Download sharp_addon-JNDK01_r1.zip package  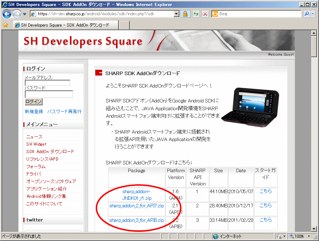point(136,195)
